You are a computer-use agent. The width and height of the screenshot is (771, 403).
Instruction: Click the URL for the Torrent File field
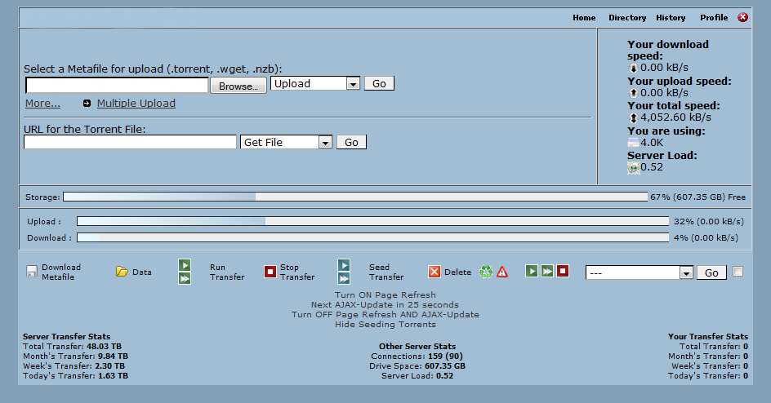[130, 142]
